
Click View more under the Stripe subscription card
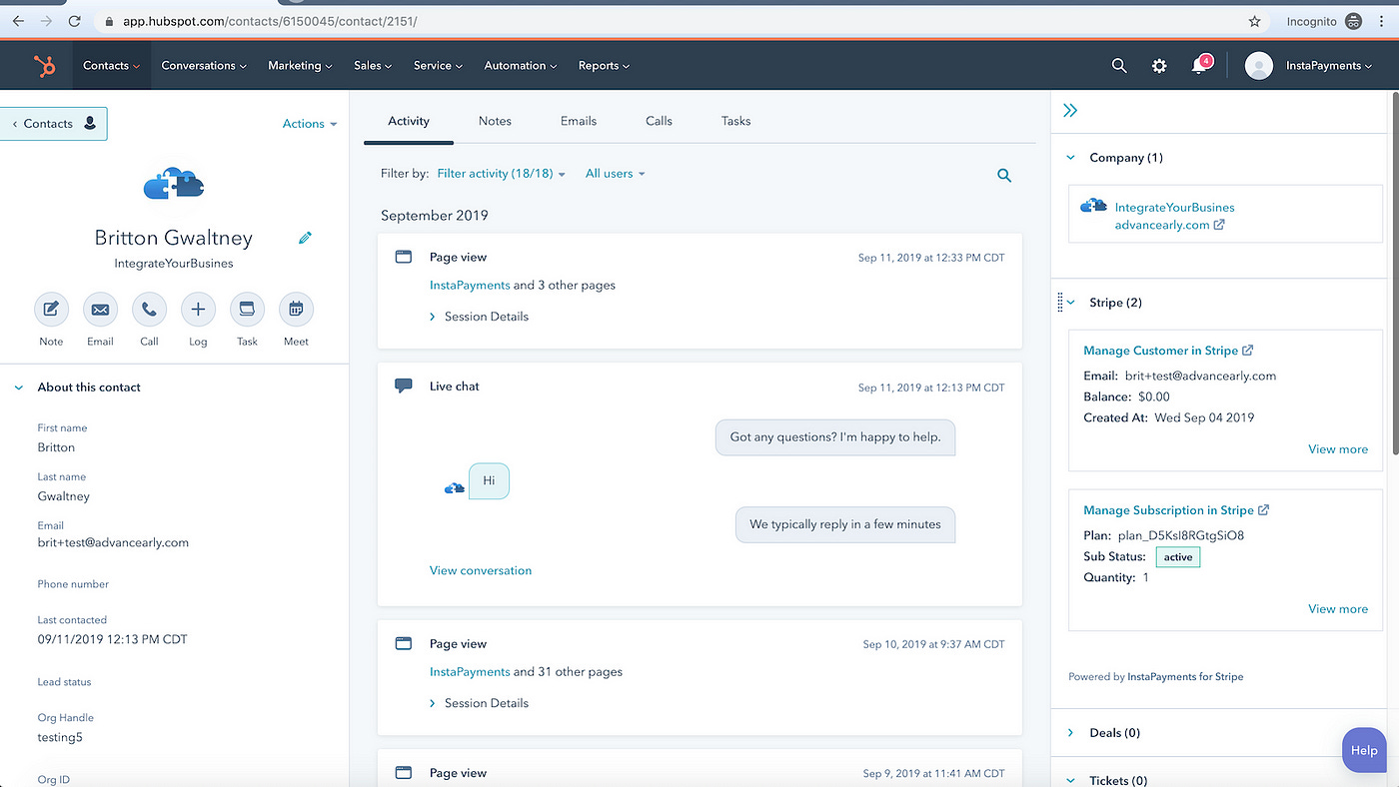coord(1338,609)
